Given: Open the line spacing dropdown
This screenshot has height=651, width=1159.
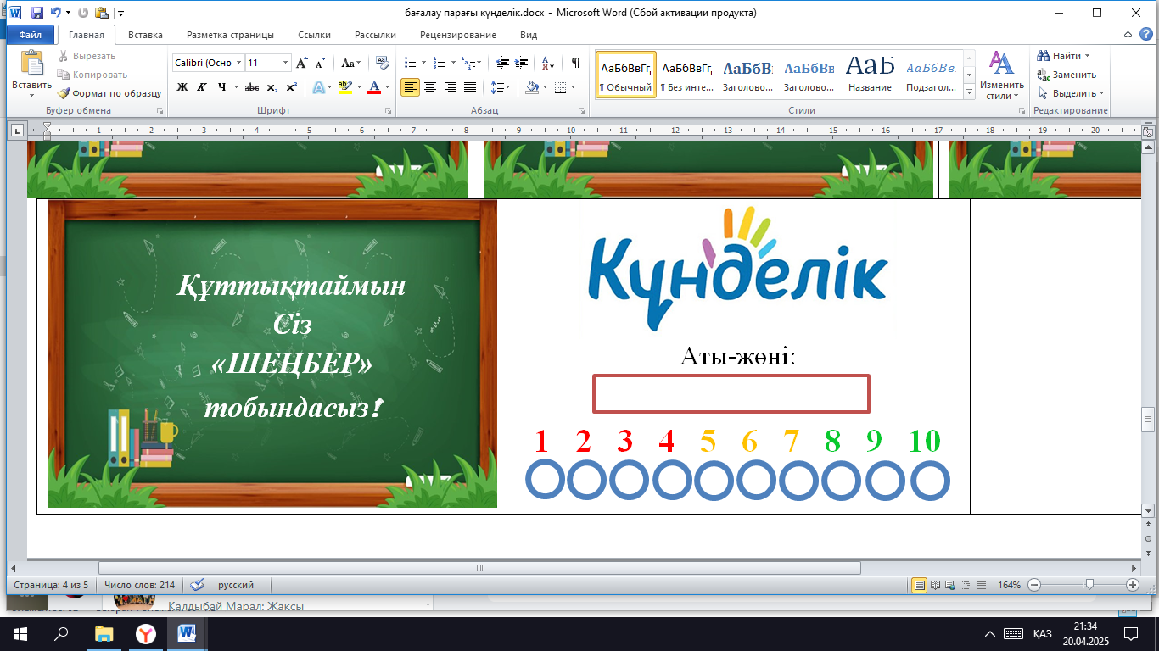Looking at the screenshot, I should (501, 87).
